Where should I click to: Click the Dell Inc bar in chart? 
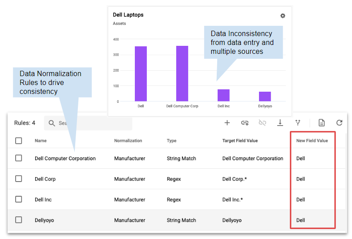223,95
